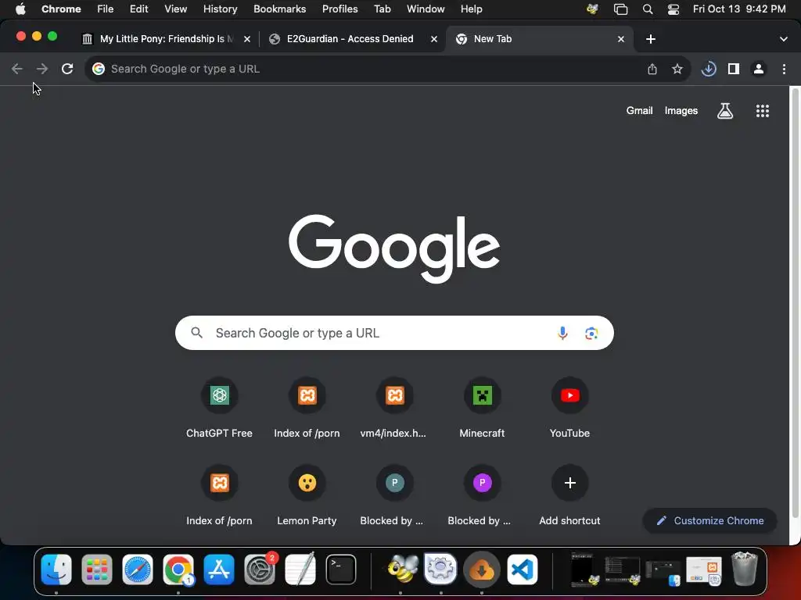
Task: Open the Bookmarks menu
Action: coord(280,9)
